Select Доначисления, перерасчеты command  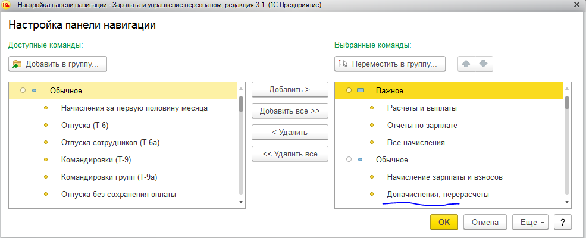438,195
